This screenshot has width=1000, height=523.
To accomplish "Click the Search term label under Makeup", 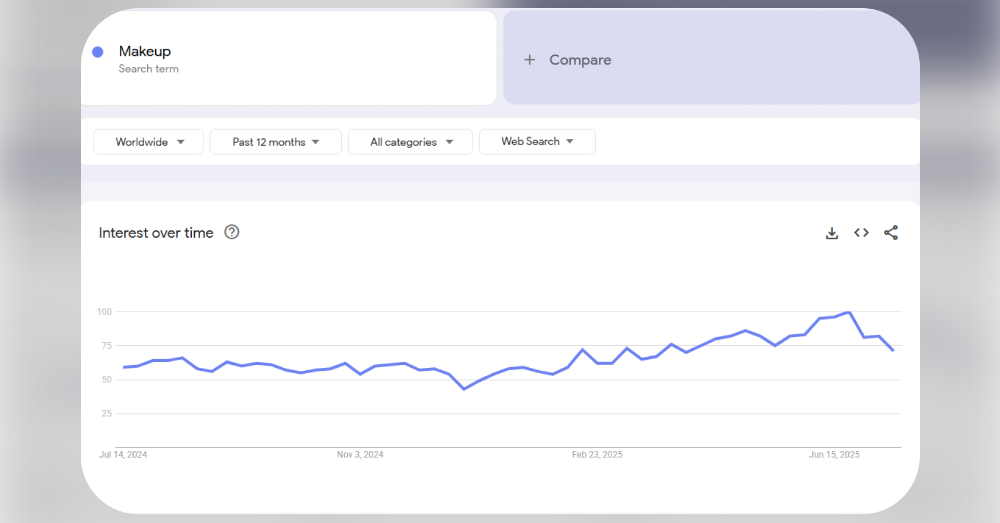I will (149, 69).
